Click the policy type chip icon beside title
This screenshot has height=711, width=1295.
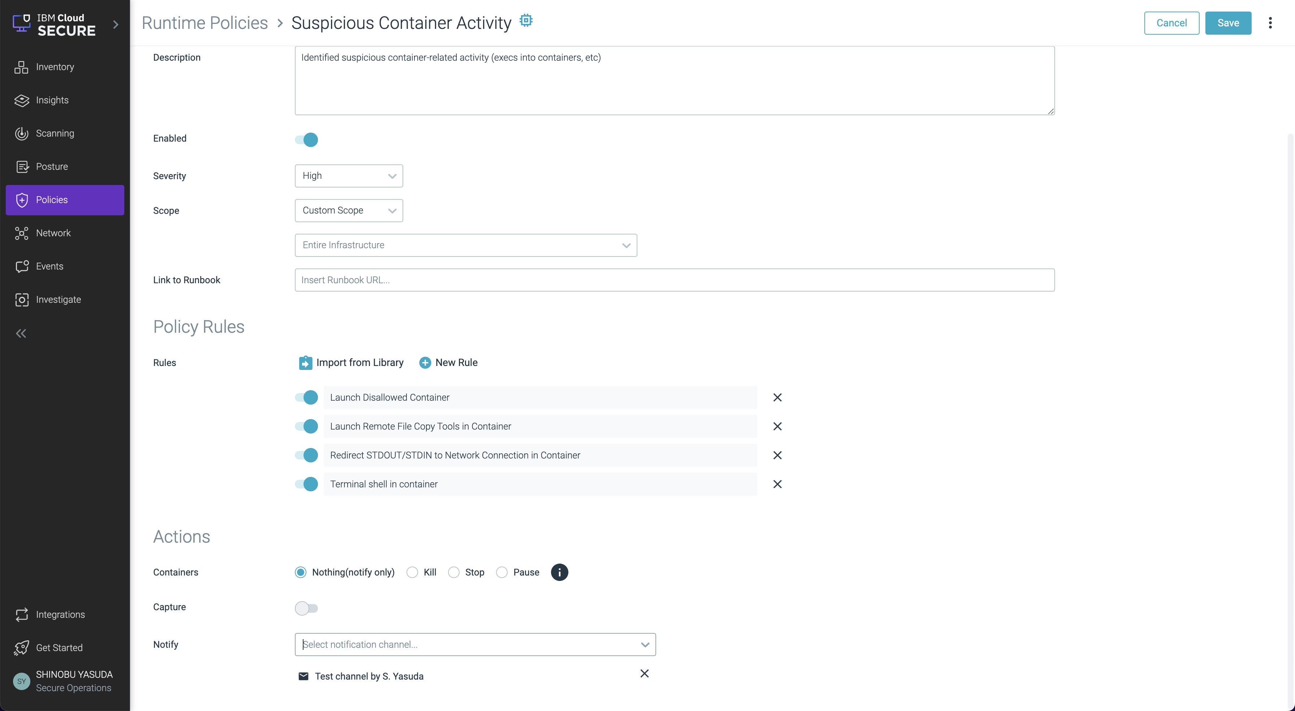(x=526, y=21)
